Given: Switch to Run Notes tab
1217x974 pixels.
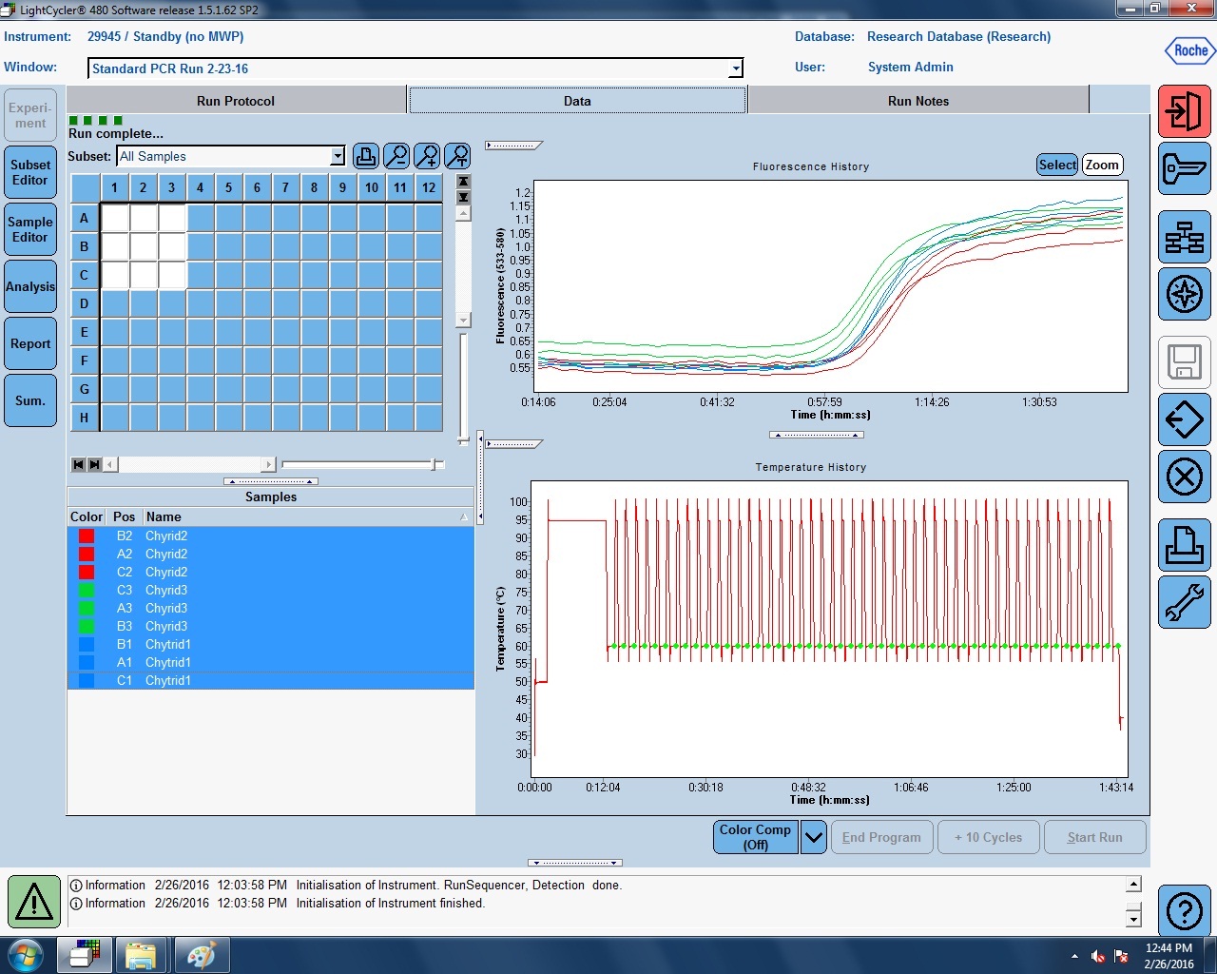Looking at the screenshot, I should pos(918,101).
